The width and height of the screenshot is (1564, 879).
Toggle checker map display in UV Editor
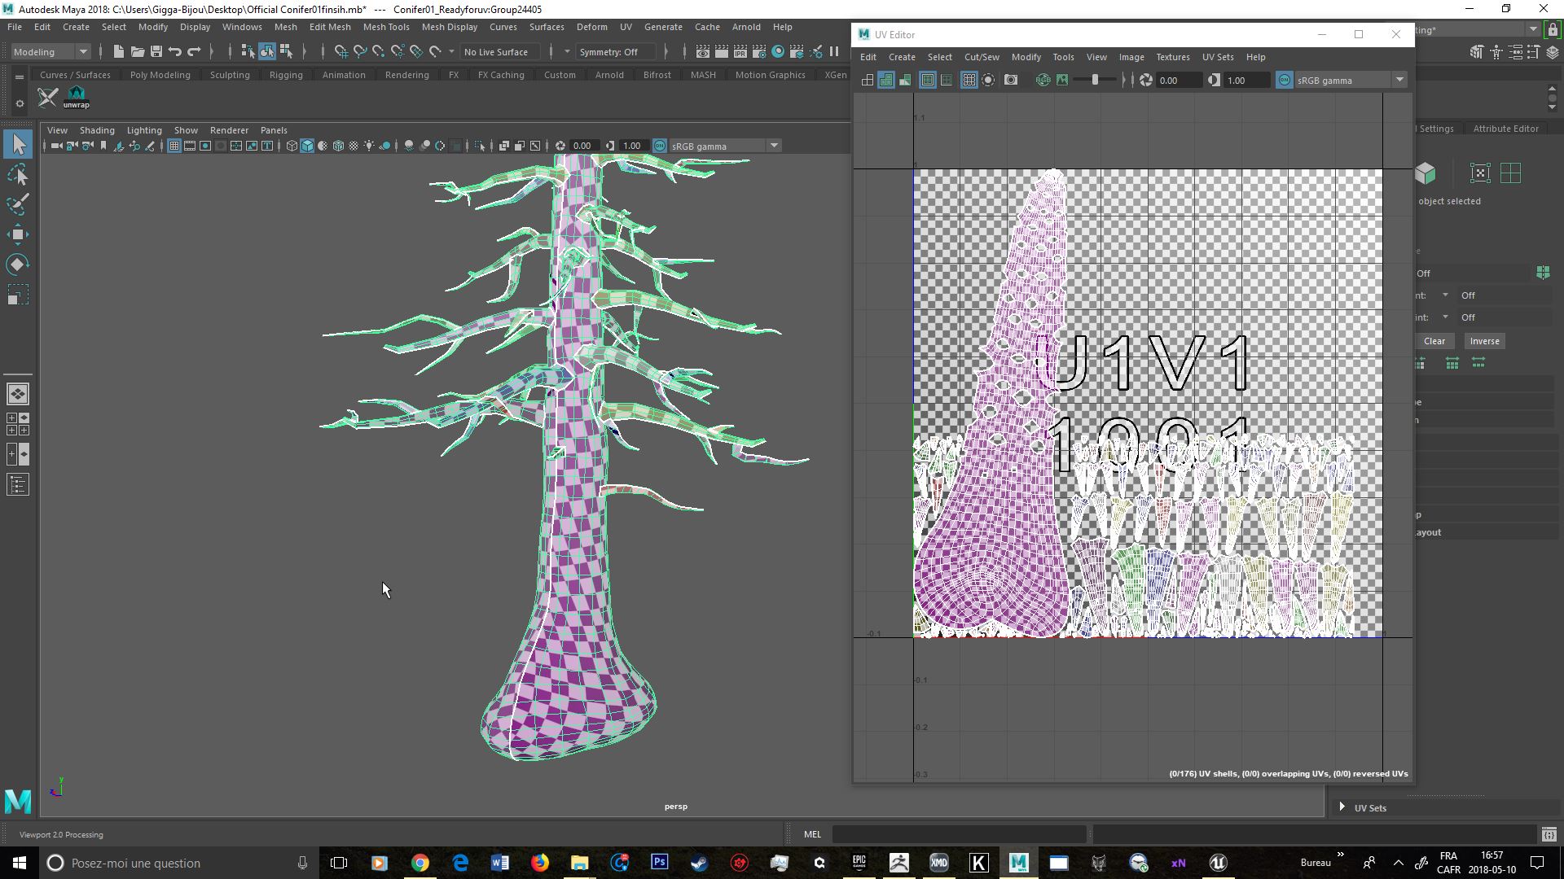[904, 80]
